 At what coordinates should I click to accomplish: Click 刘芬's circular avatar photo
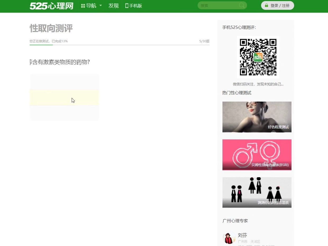click(x=229, y=238)
